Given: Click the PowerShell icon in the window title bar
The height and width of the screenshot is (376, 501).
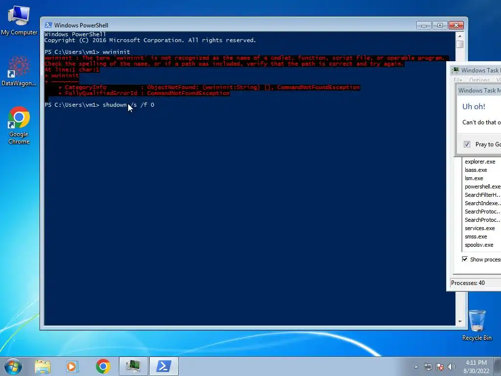Looking at the screenshot, I should tap(48, 25).
